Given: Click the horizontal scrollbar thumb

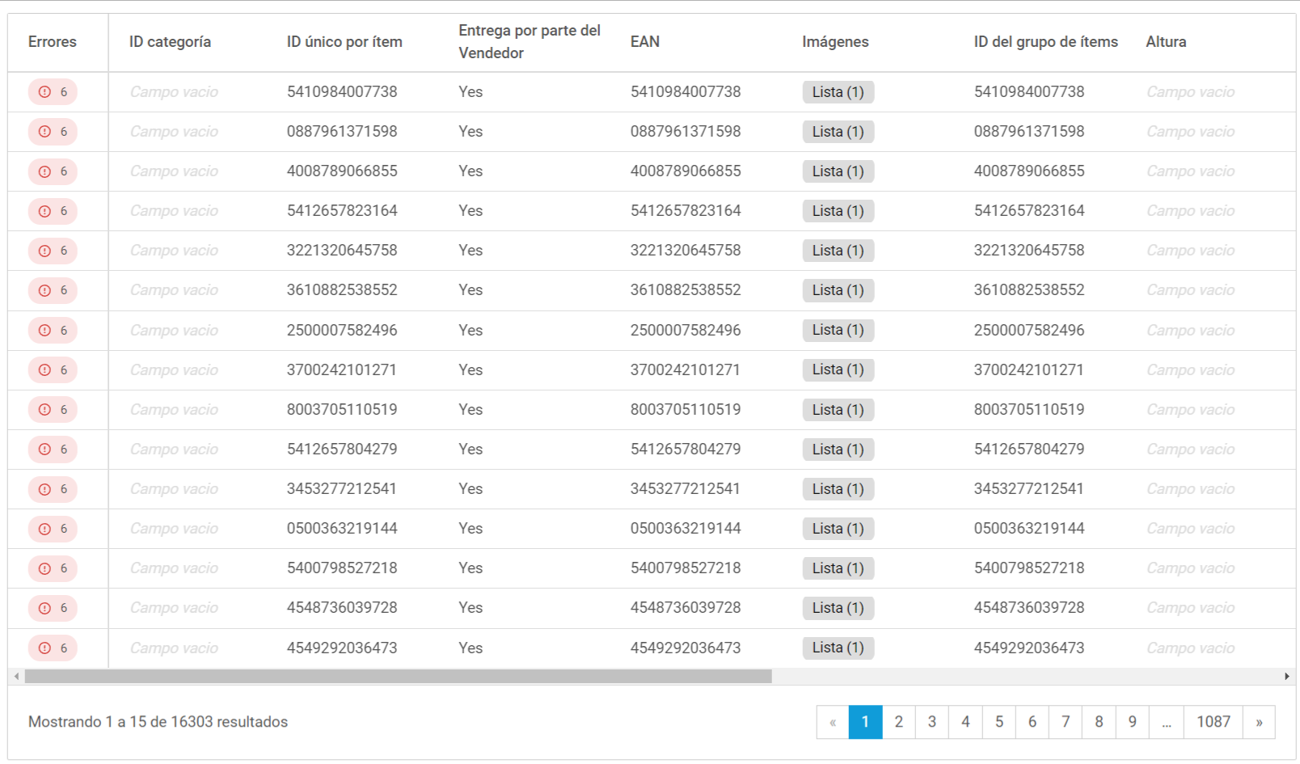Looking at the screenshot, I should [x=398, y=676].
